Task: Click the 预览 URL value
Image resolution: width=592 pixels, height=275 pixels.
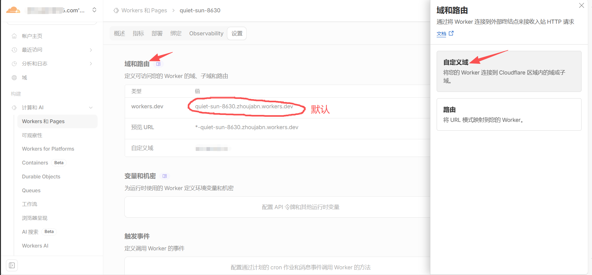Action: pyautogui.click(x=247, y=127)
